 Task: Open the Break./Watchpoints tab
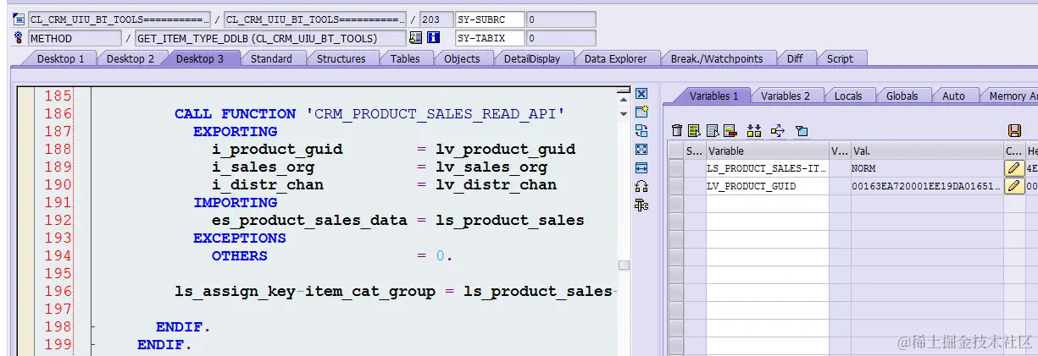point(717,58)
